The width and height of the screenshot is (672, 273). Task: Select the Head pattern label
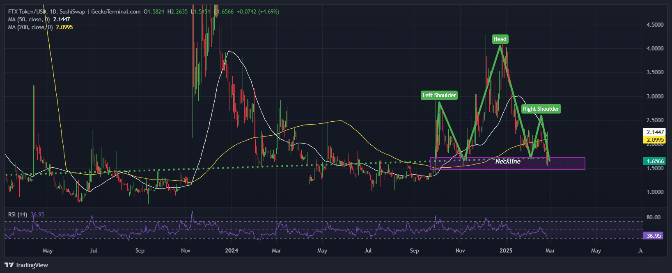click(x=500, y=39)
